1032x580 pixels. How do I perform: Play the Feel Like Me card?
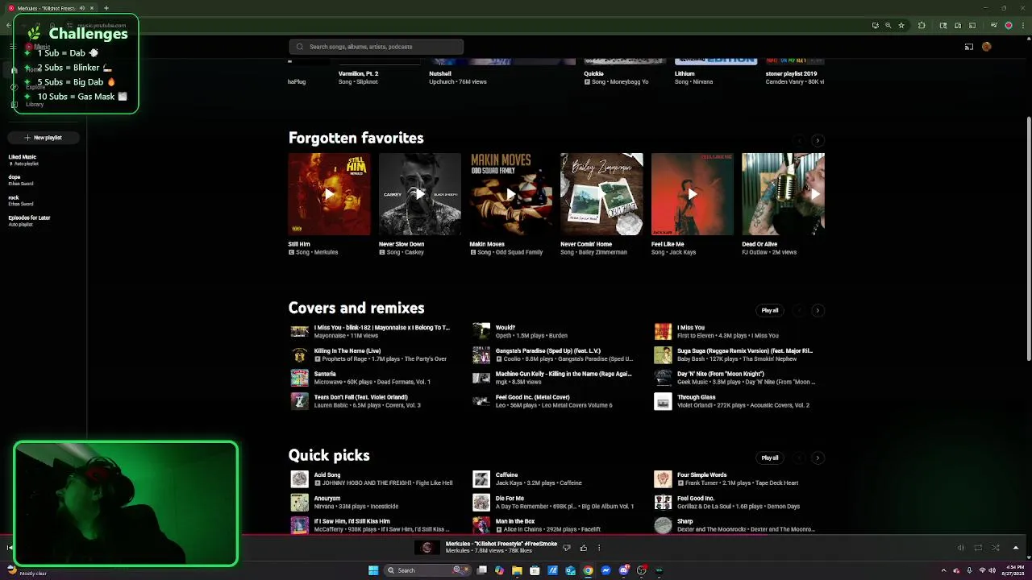[693, 194]
